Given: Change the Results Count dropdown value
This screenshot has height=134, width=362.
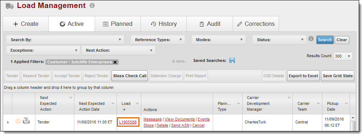Looking at the screenshot, I should pyautogui.click(x=343, y=56).
